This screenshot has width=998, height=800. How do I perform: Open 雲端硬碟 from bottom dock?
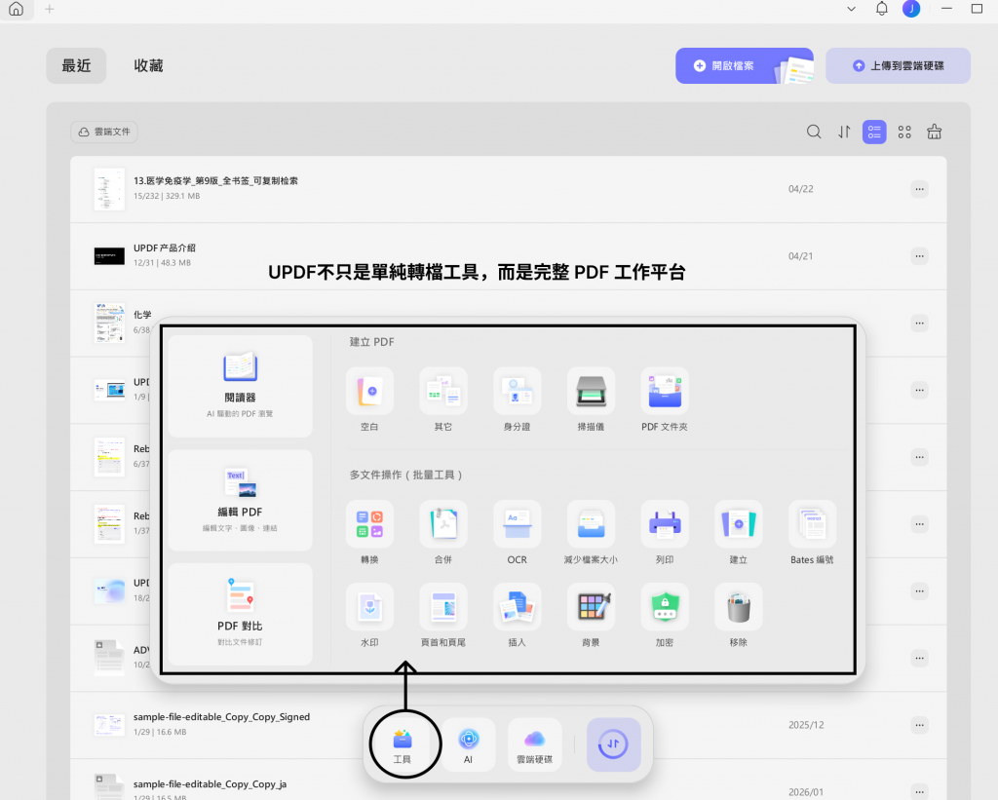[535, 744]
